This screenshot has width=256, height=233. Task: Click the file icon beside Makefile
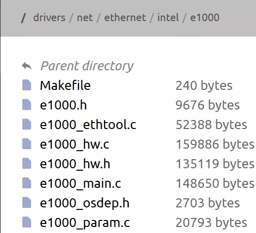[x=27, y=85]
